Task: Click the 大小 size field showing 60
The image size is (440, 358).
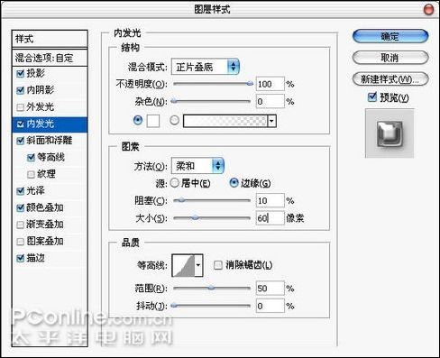Action: [270, 218]
